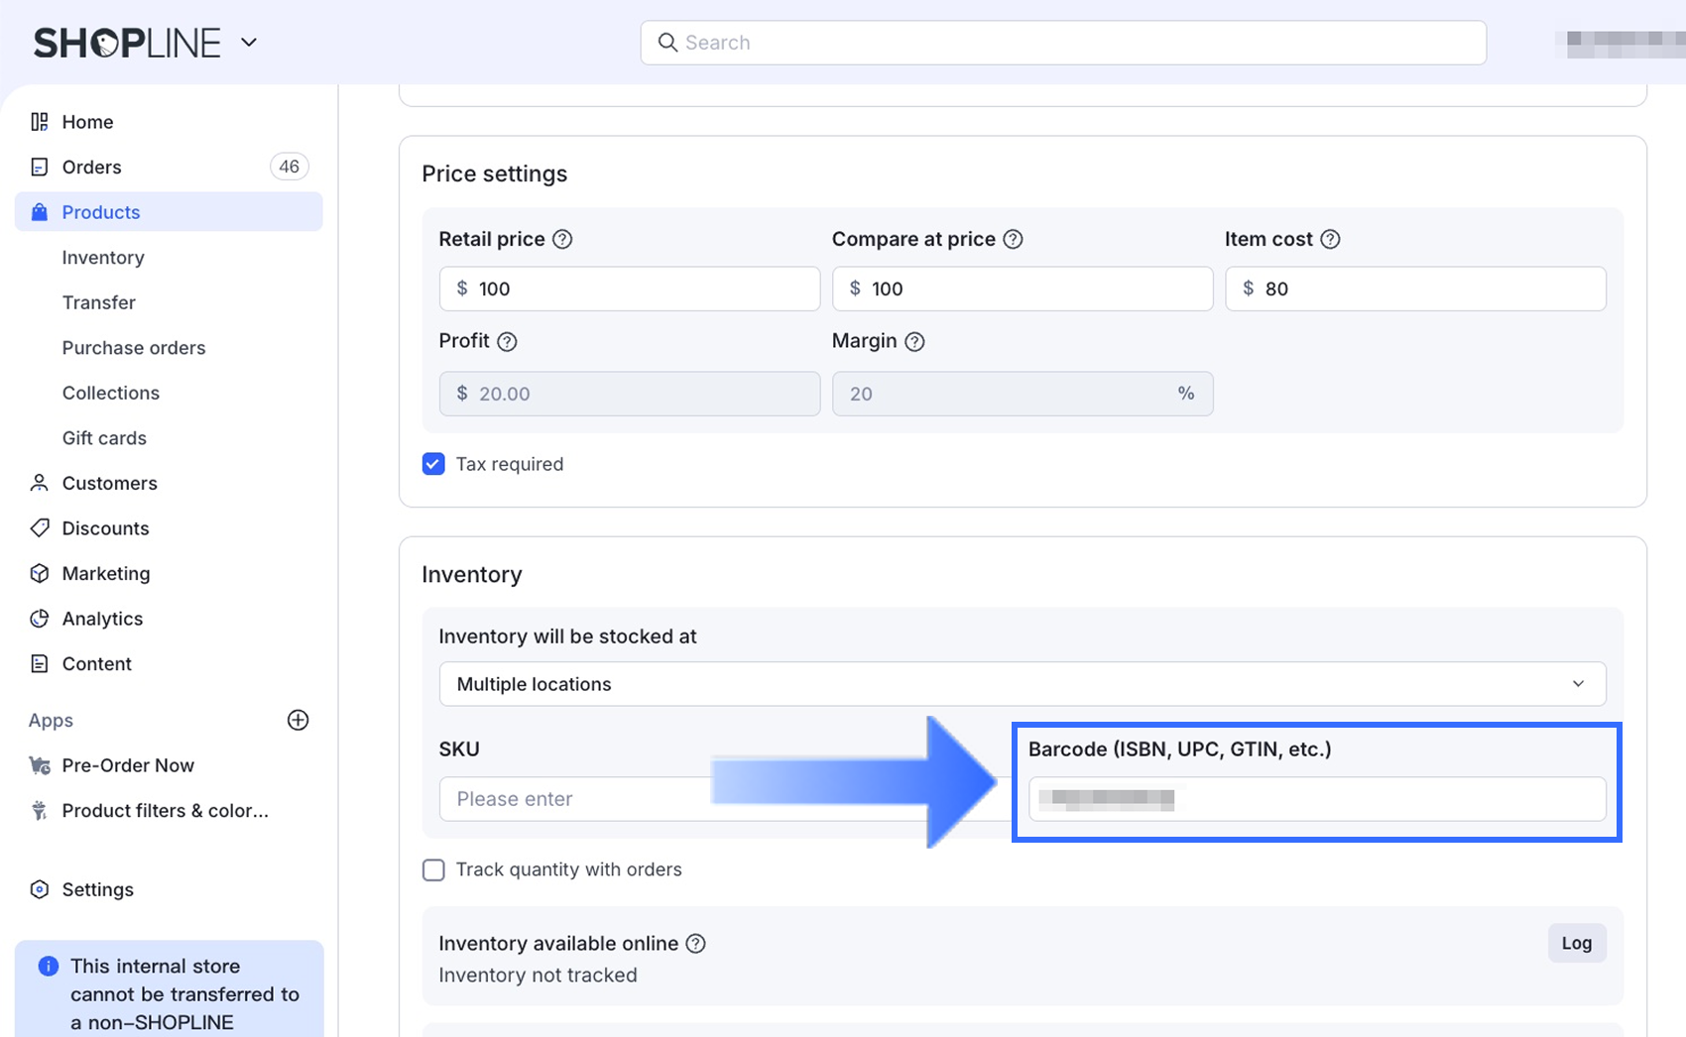Open the Multiple locations dropdown
Viewport: 1686px width, 1037px height.
point(1022,684)
